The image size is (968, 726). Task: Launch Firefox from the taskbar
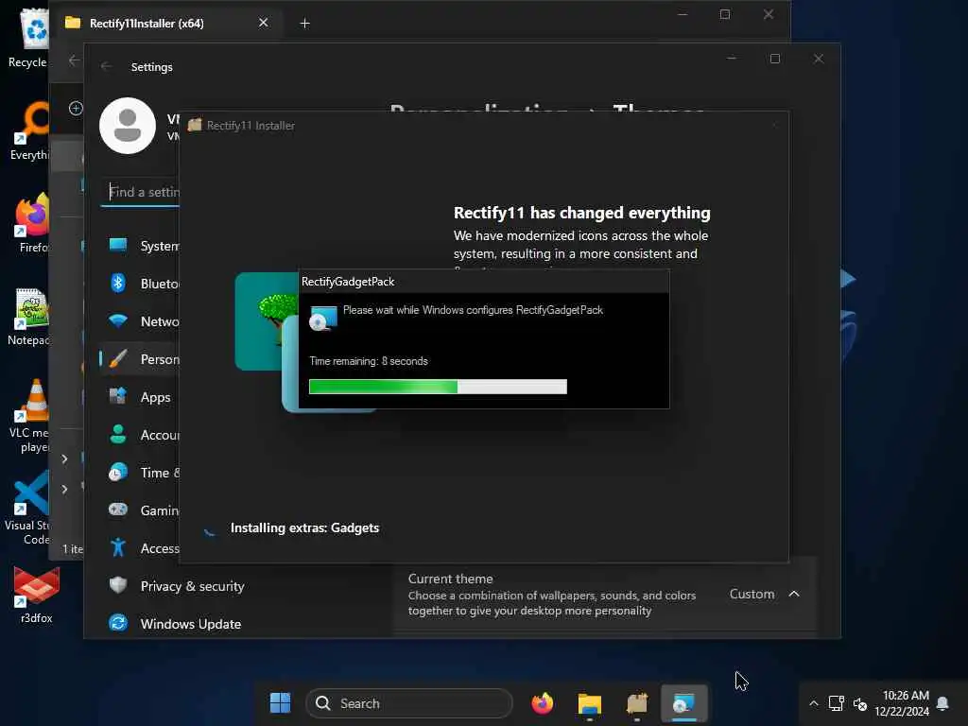pos(542,703)
